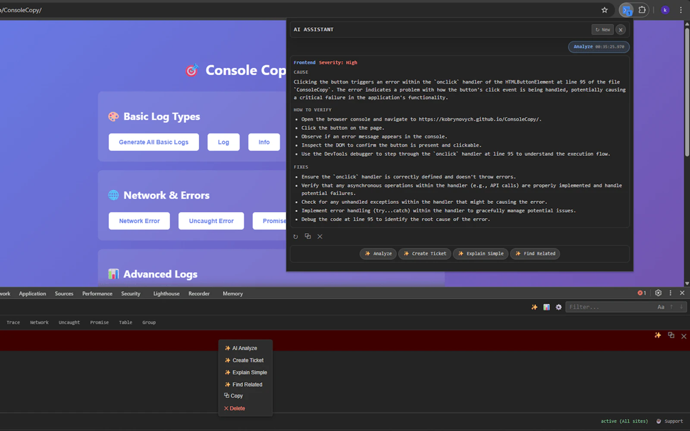Click the partially hidden Promise button
Screen dimensions: 690x431
click(x=270, y=221)
